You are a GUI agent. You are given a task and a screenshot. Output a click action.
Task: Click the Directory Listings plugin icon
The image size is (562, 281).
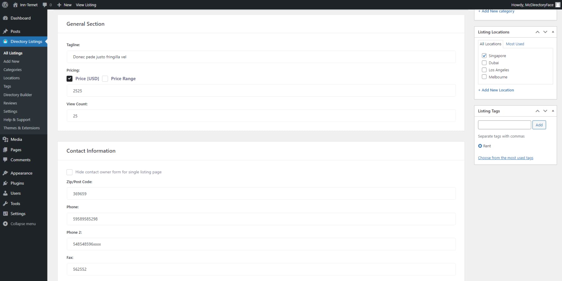point(5,41)
